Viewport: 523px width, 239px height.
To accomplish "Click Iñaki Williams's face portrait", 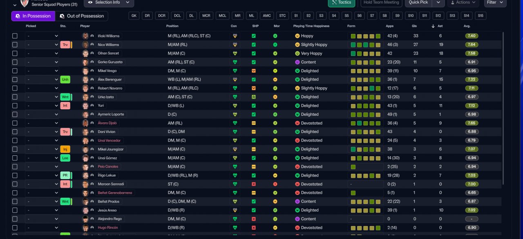I will tap(85, 36).
